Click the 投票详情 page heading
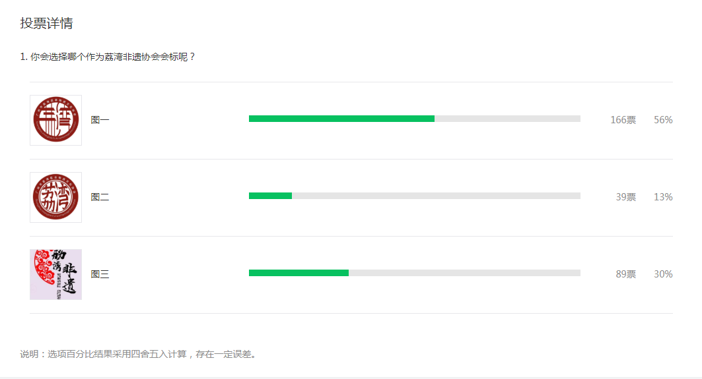The width and height of the screenshot is (702, 379). point(46,24)
